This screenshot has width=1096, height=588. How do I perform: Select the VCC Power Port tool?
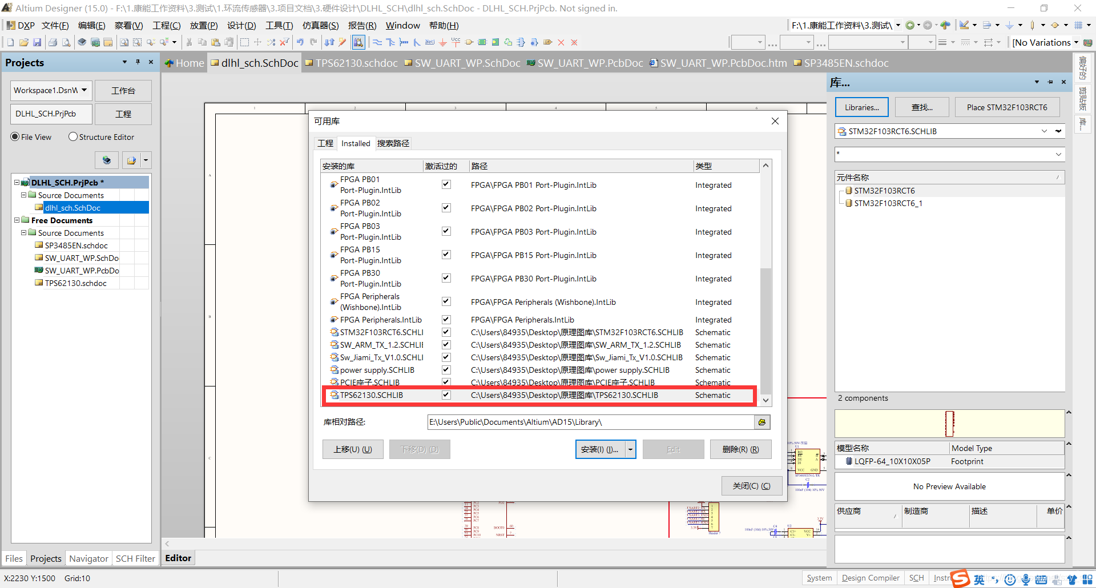pos(456,42)
